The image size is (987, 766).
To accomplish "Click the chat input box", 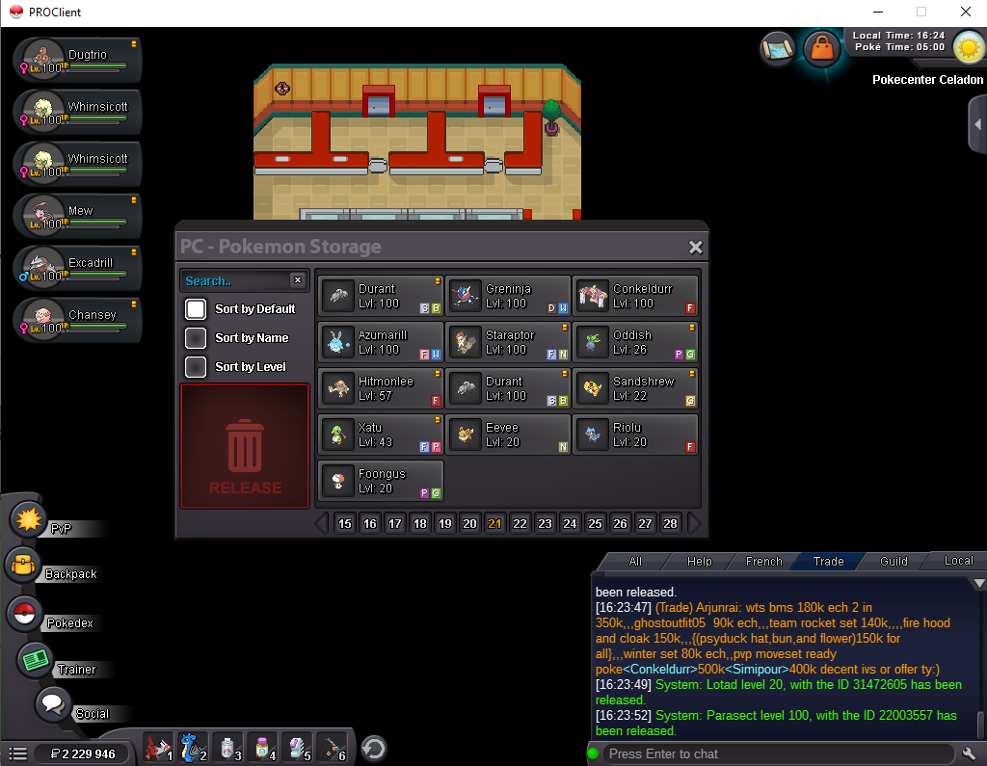I will (779, 754).
